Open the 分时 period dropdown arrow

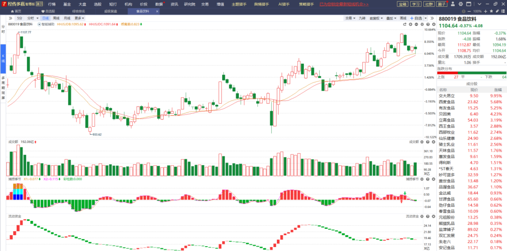click(37, 18)
